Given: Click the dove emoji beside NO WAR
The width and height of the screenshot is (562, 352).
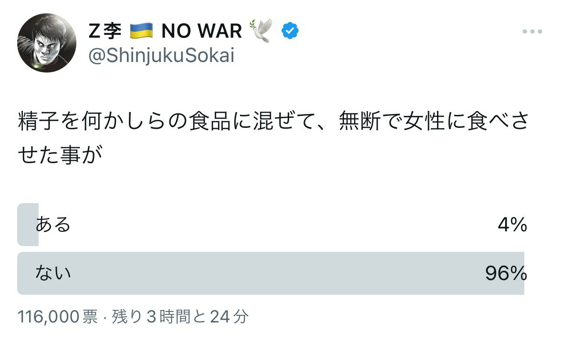Looking at the screenshot, I should (x=260, y=30).
